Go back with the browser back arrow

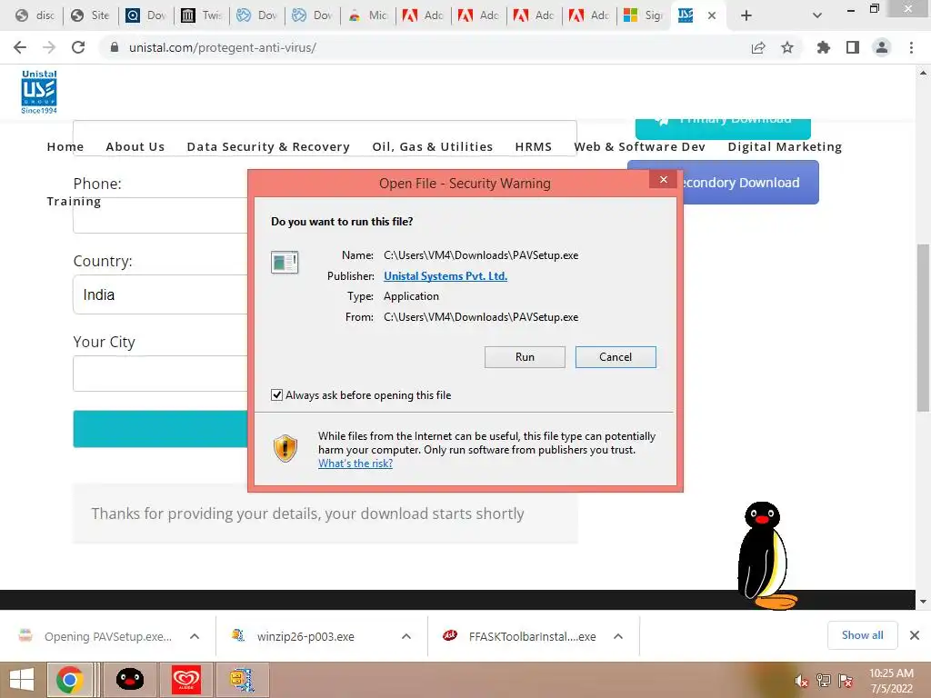(20, 47)
